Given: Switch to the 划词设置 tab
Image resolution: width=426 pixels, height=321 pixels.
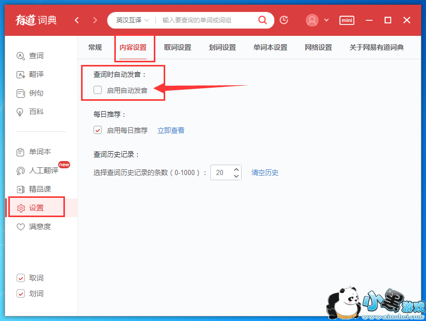Looking at the screenshot, I should pyautogui.click(x=222, y=47).
